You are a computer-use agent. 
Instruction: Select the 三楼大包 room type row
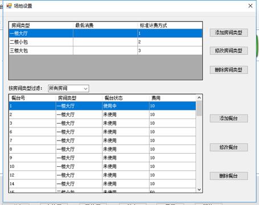click(x=106, y=51)
